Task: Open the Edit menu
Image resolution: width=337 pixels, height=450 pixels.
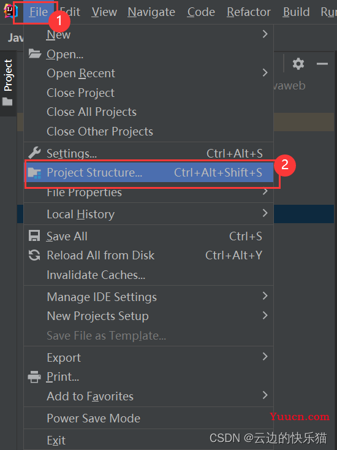Action: (x=70, y=12)
